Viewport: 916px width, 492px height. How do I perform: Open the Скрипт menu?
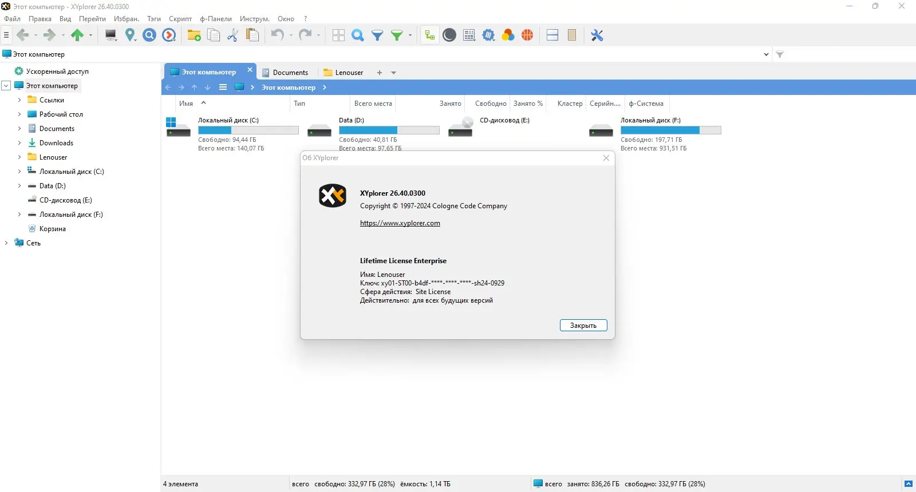point(180,19)
